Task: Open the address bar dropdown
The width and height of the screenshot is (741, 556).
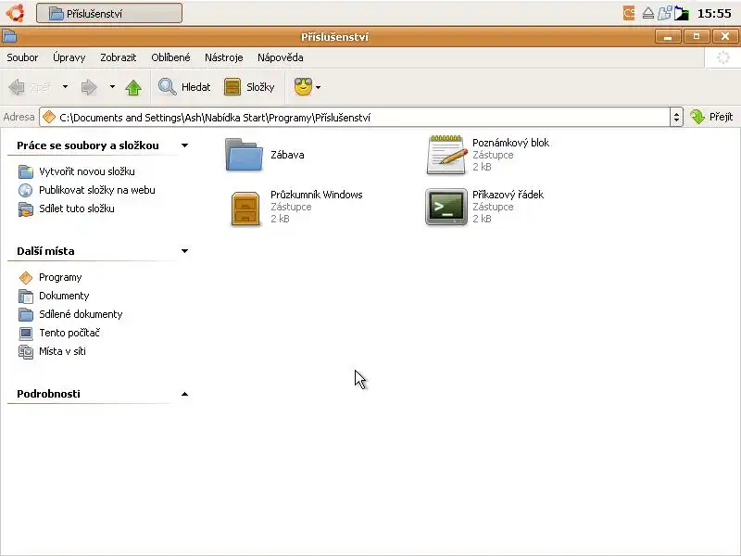Action: (676, 117)
